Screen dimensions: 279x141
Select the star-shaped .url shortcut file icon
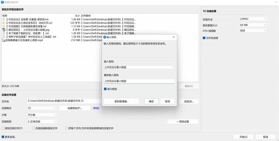(x=3, y=23)
